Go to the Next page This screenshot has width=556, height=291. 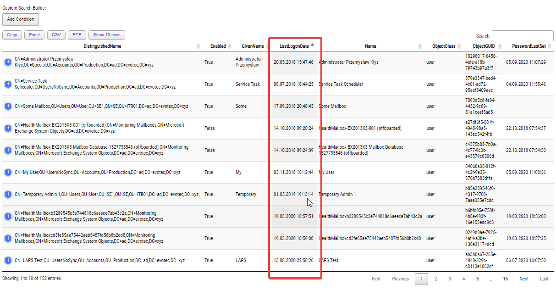pos(524,279)
